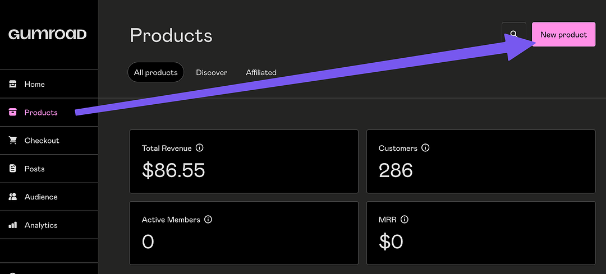
Task: Select the All products tab
Action: (155, 72)
